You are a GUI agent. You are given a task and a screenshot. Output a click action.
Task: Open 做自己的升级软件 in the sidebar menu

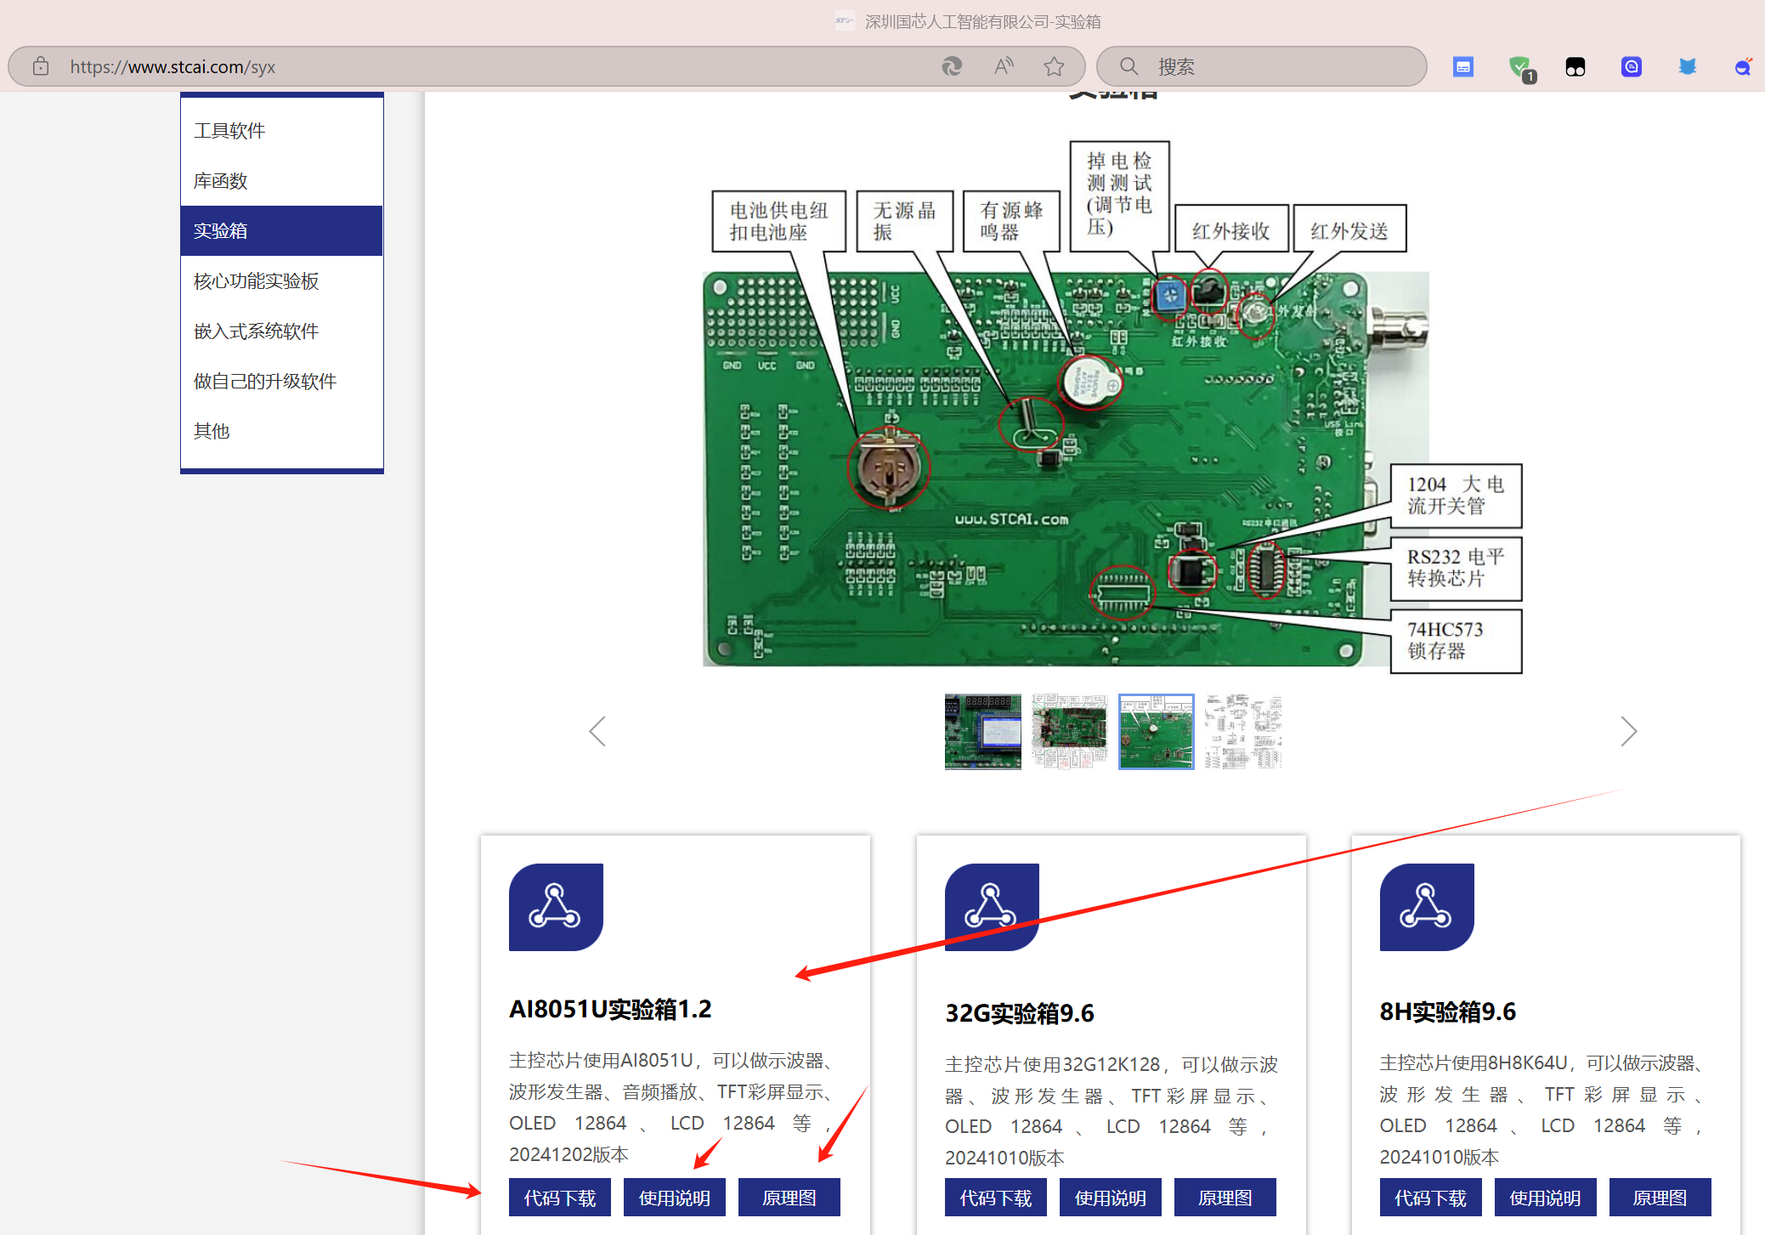pyautogui.click(x=281, y=381)
